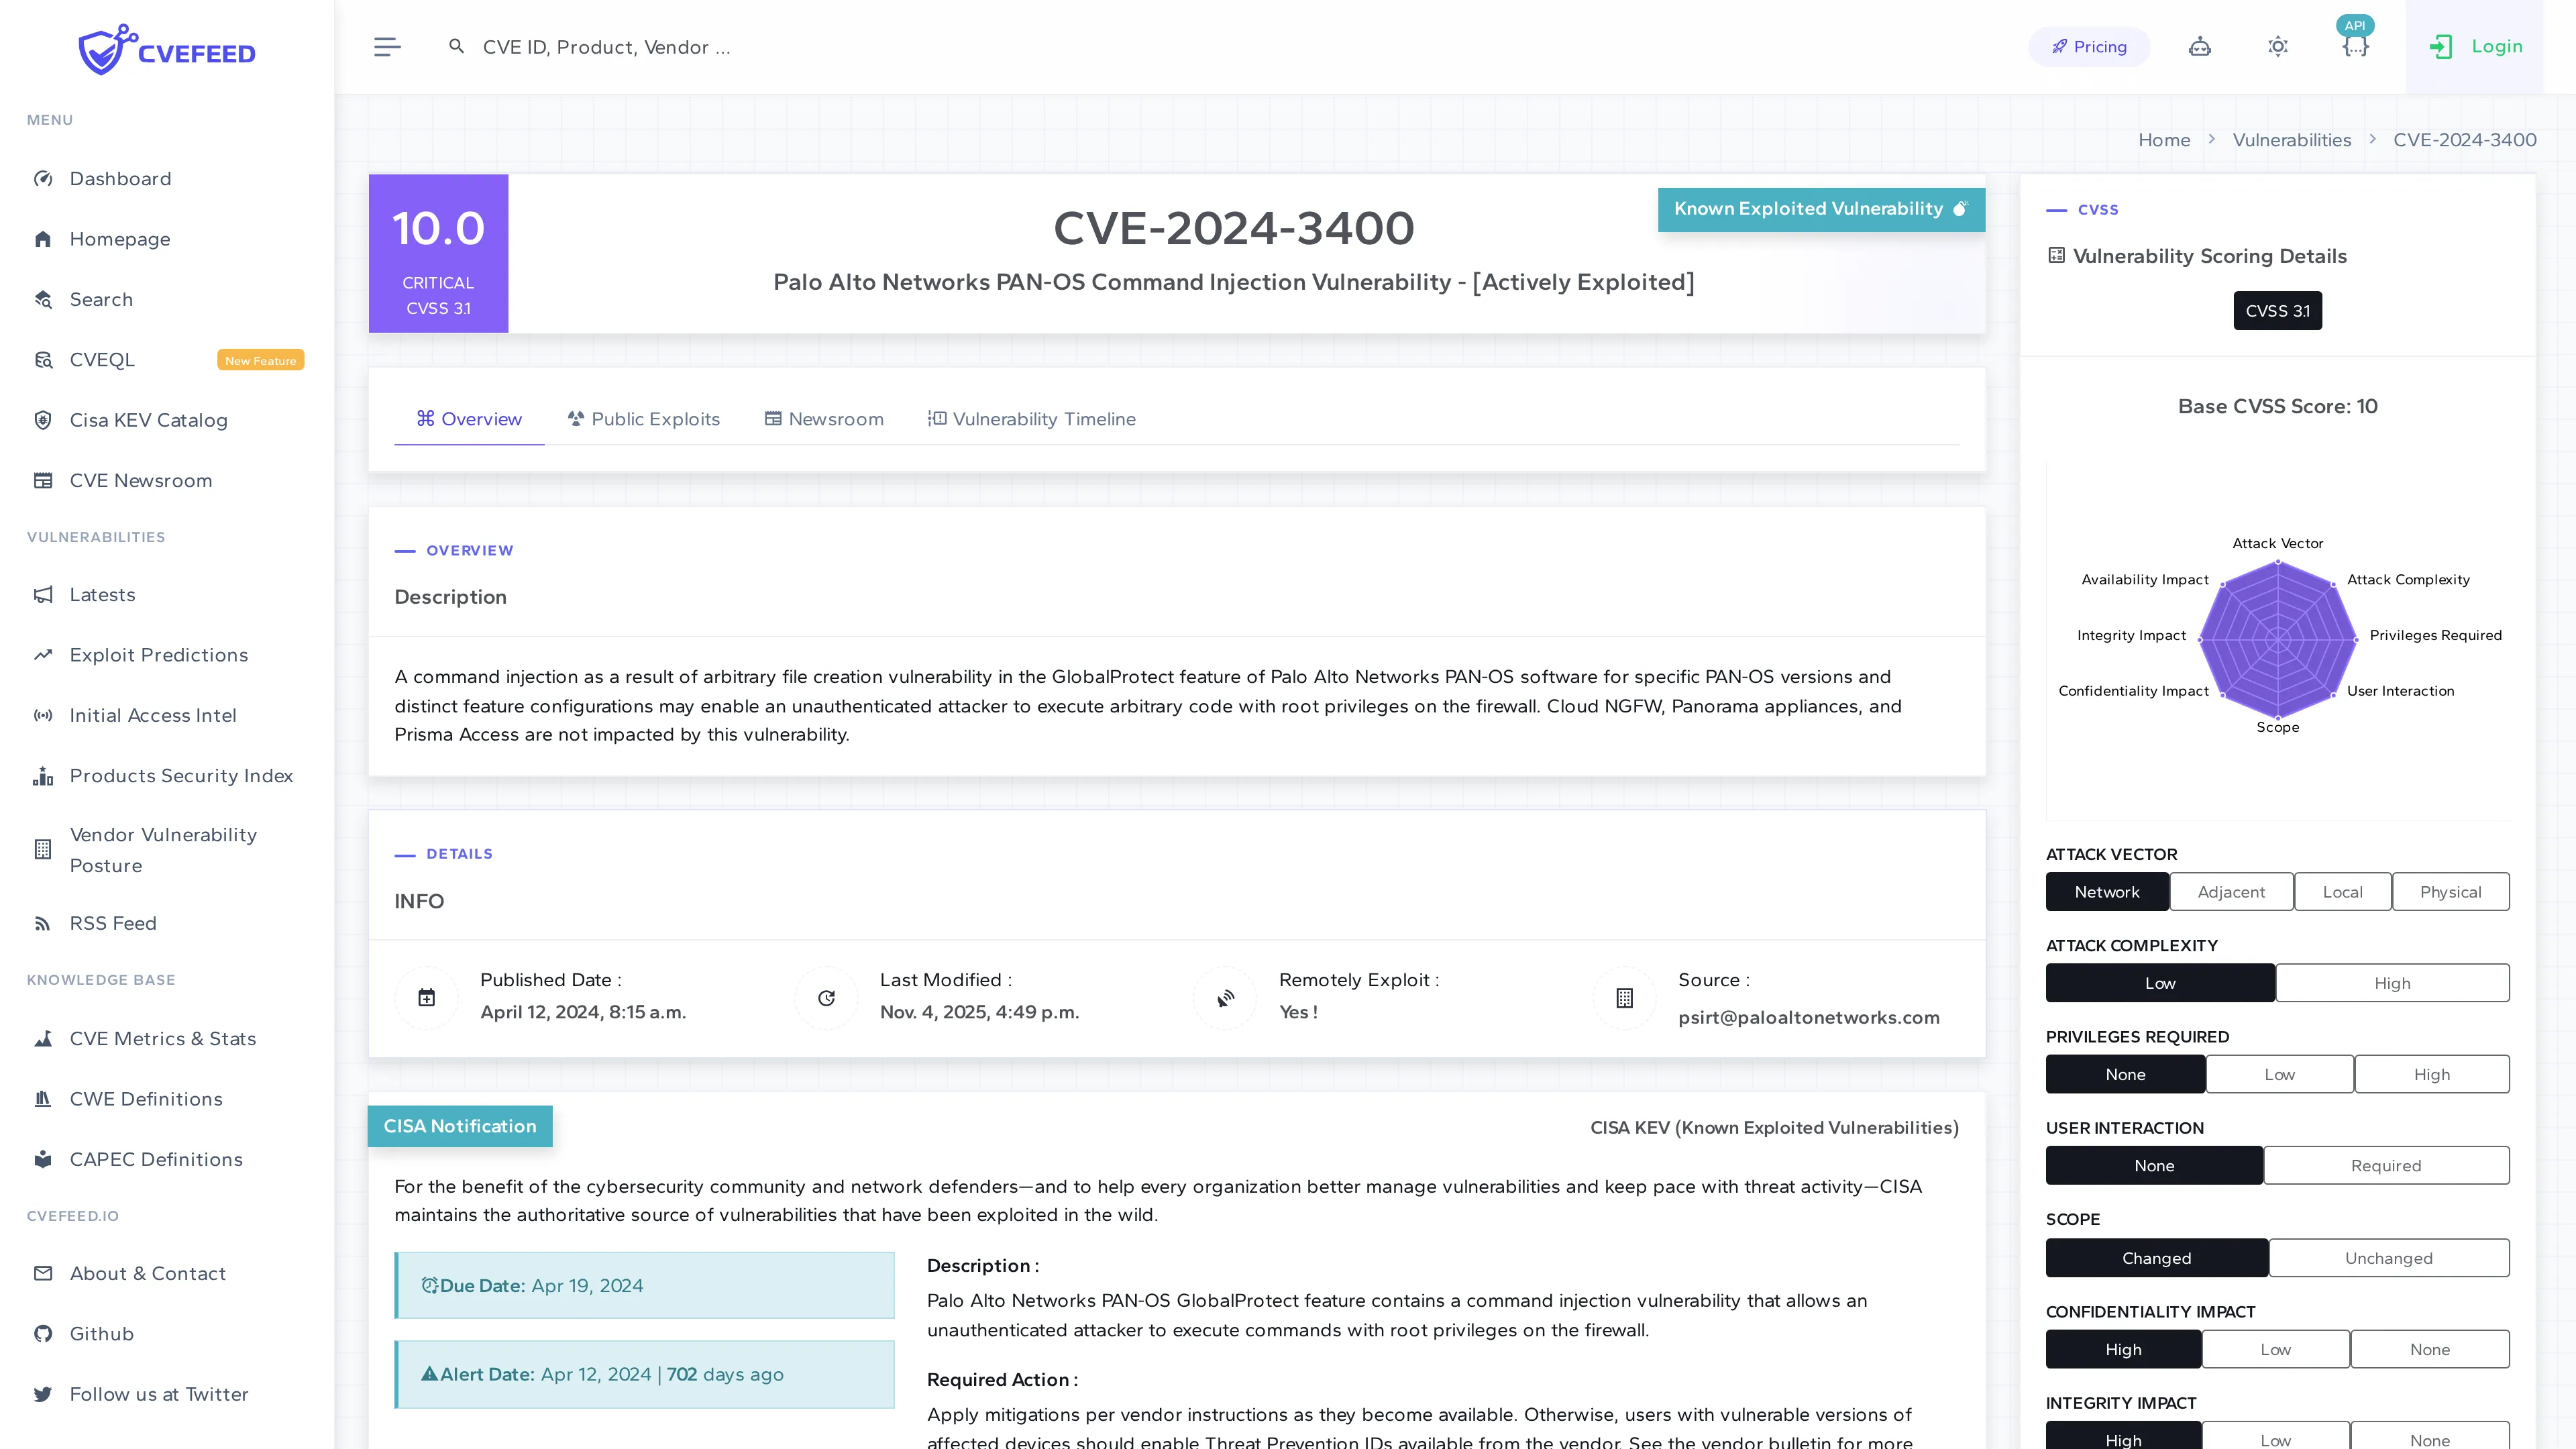The width and height of the screenshot is (2576, 1449).
Task: Select the CVSS 3.1 version swatch
Action: 2277,310
